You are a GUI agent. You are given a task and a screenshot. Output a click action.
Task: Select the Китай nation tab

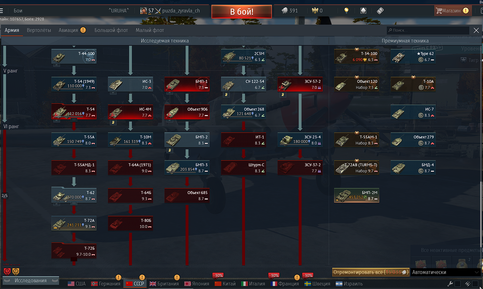[x=225, y=284]
